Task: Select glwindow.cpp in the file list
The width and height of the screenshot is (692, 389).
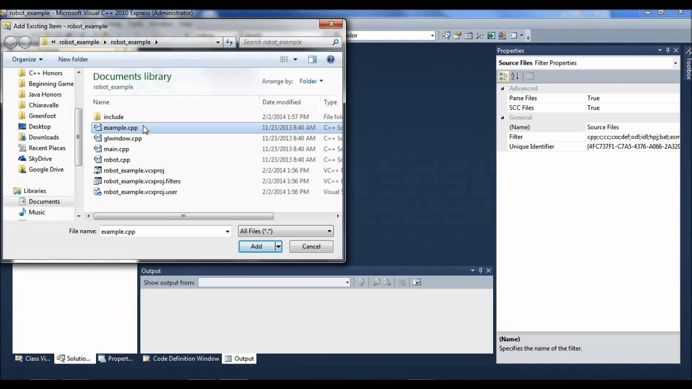Action: [x=123, y=138]
